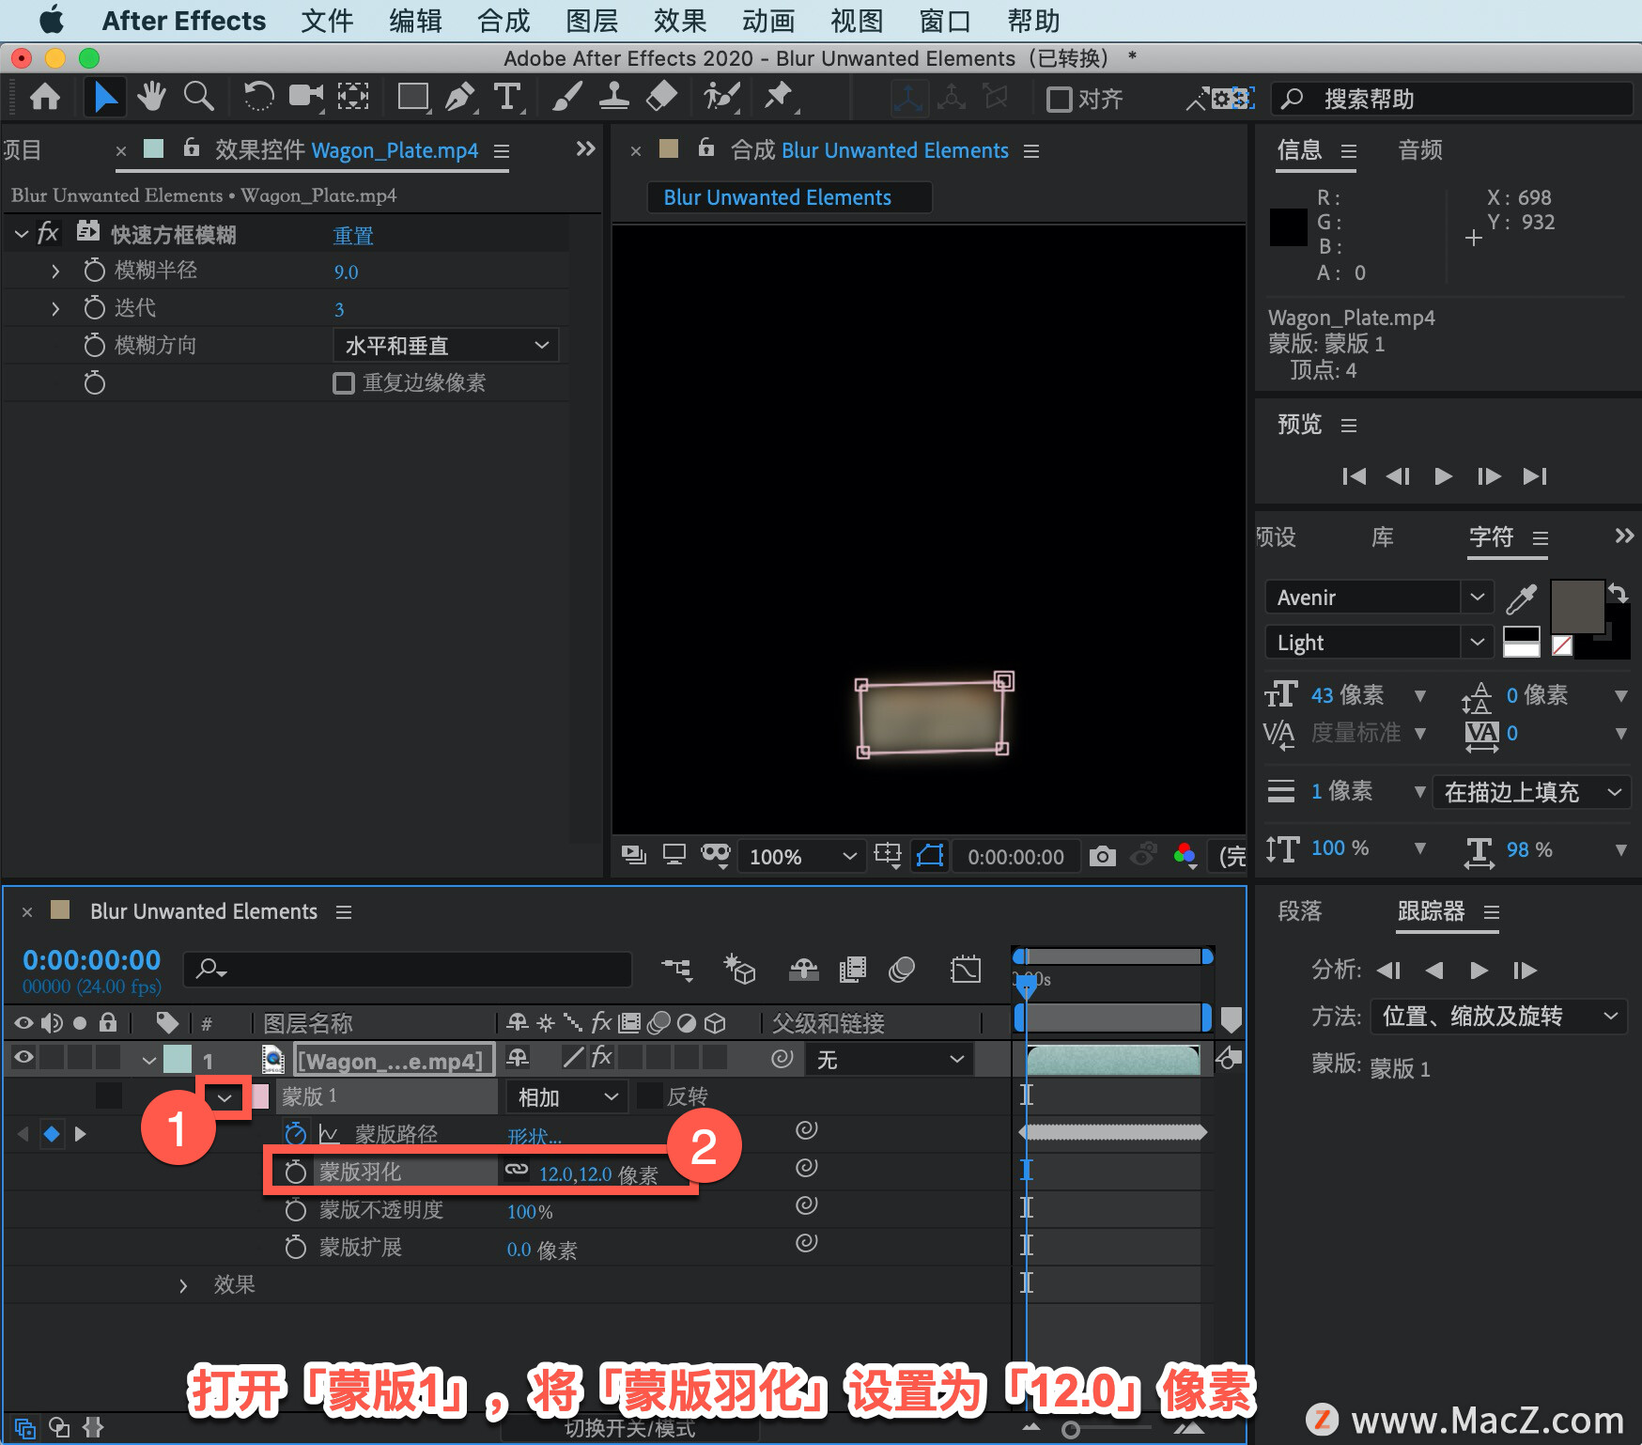Expand the 模糊半径 property

pyautogui.click(x=55, y=272)
